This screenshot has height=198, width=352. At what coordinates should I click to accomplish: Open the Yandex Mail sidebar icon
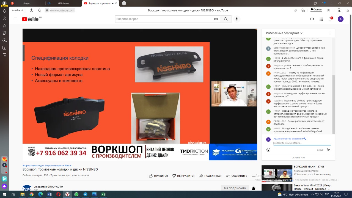click(x=4, y=159)
